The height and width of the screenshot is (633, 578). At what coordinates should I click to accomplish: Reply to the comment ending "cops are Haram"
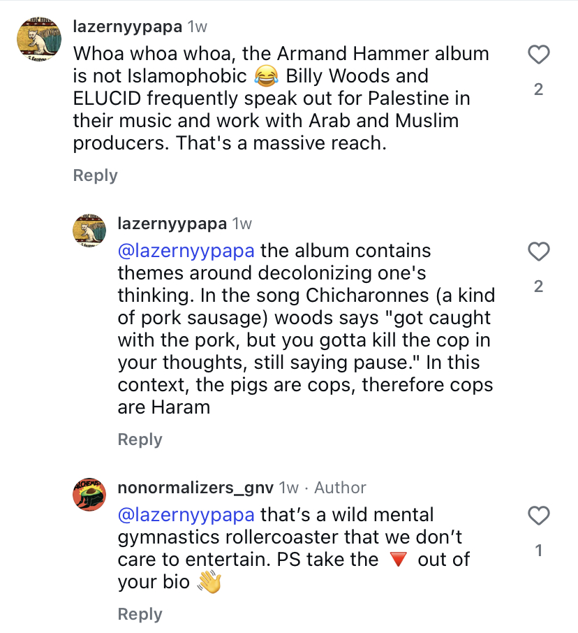(x=140, y=439)
